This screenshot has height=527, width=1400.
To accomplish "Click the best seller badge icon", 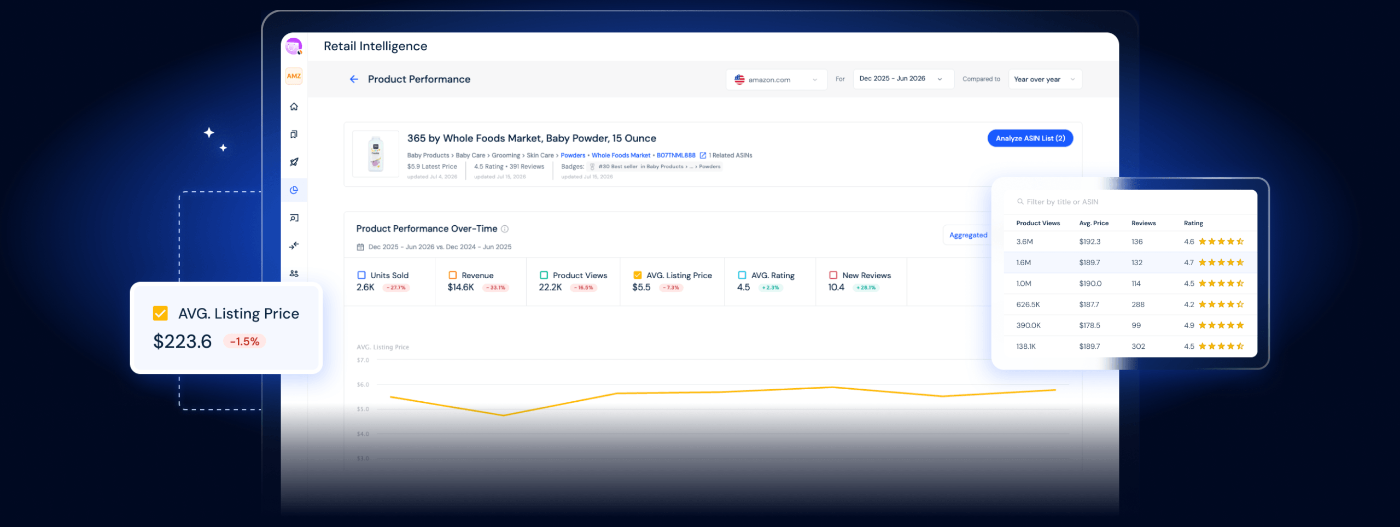I will point(592,167).
